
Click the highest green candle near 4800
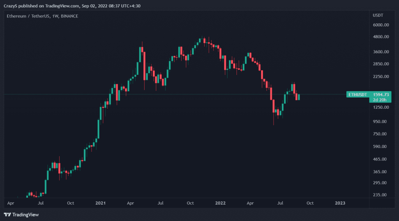201,41
